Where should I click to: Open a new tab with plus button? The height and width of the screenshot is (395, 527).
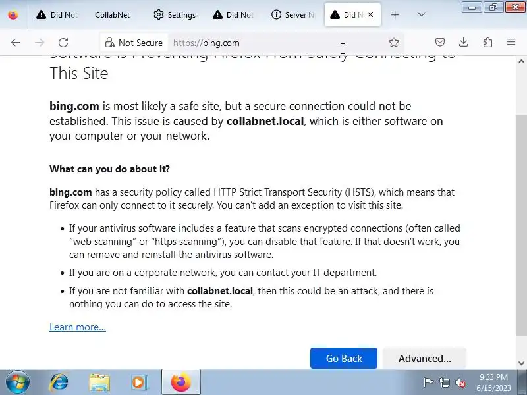click(x=395, y=14)
